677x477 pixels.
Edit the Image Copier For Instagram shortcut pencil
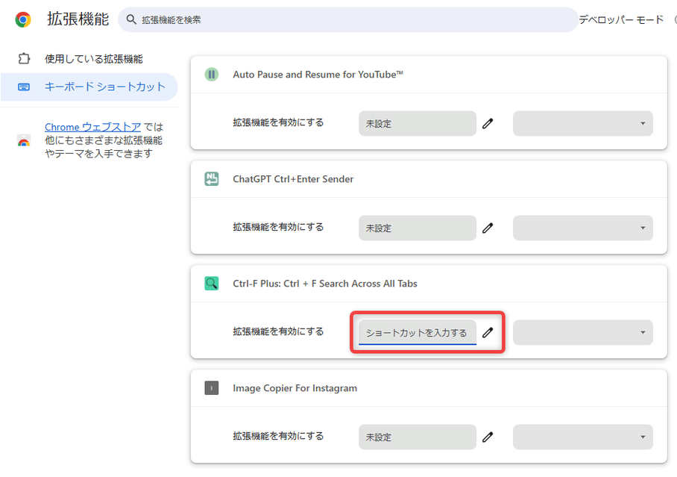coord(488,437)
